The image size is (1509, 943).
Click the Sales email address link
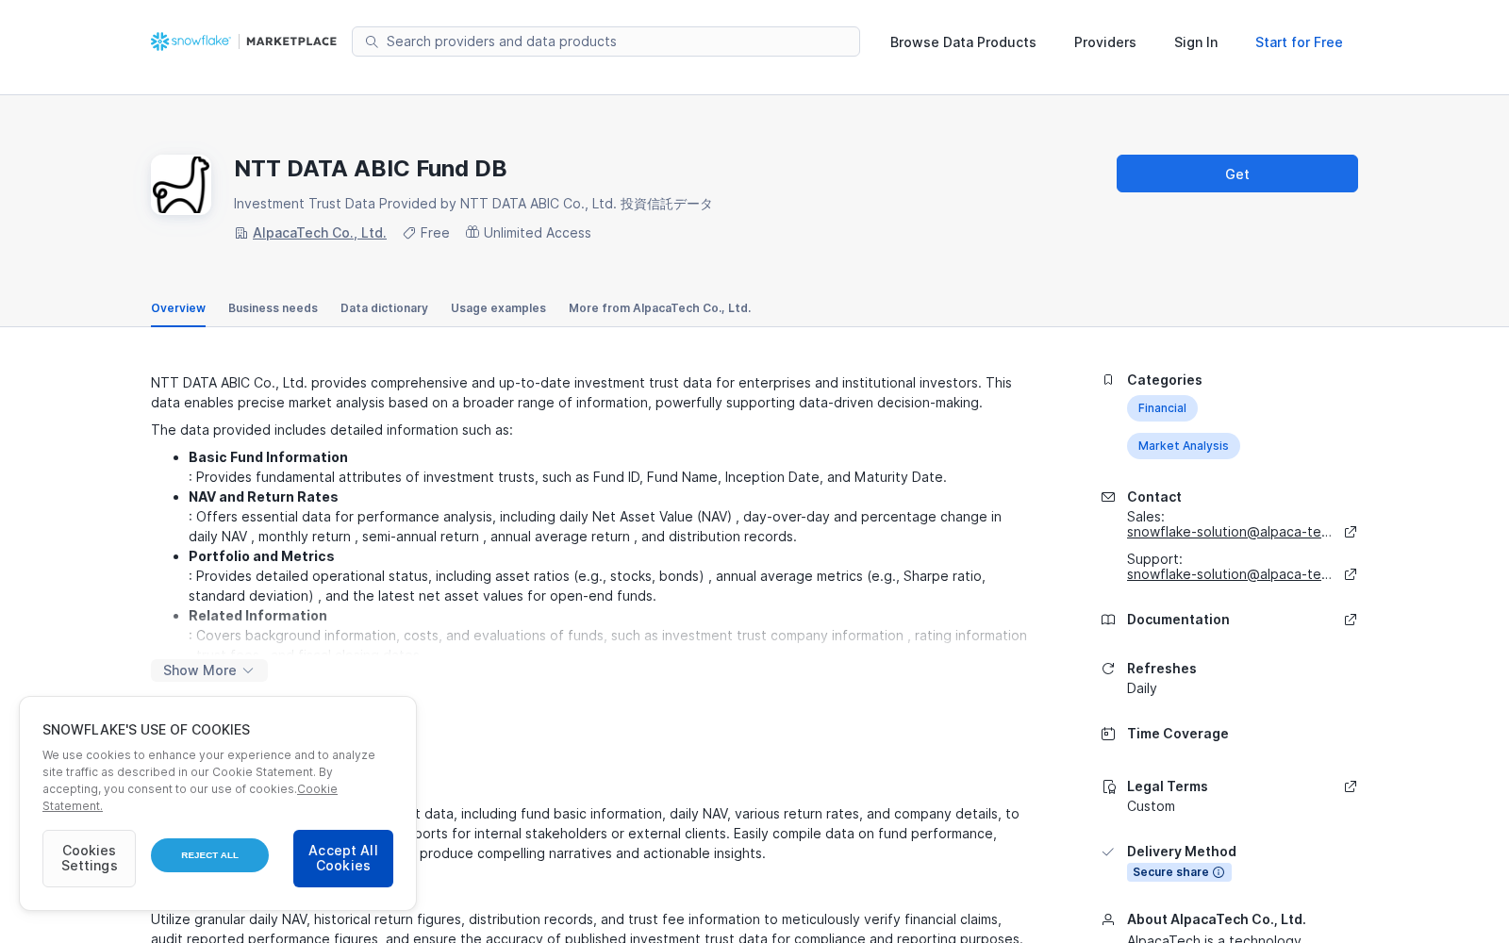coord(1229,532)
